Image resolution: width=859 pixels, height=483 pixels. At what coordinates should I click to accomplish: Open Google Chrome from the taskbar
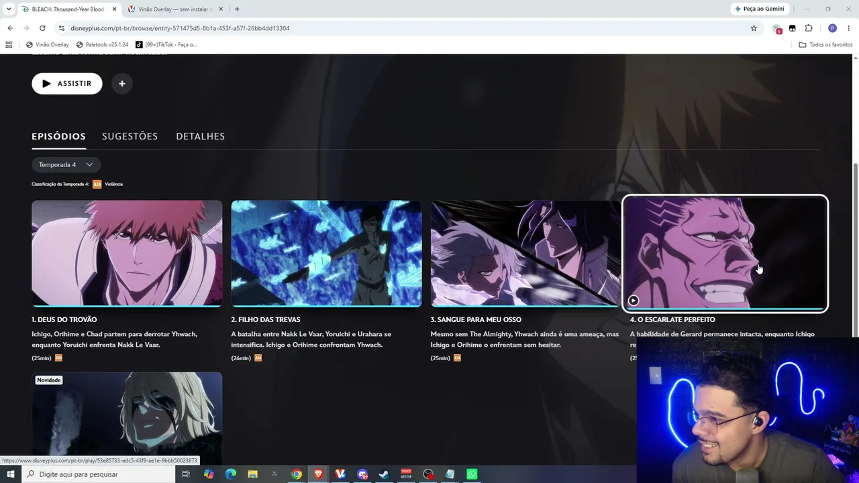pos(297,474)
